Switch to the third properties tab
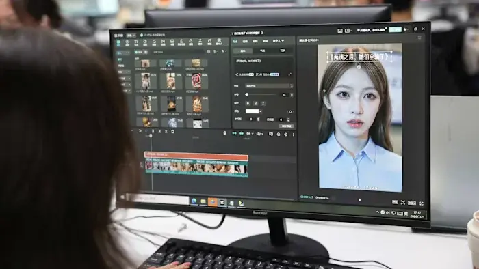 coord(255,41)
